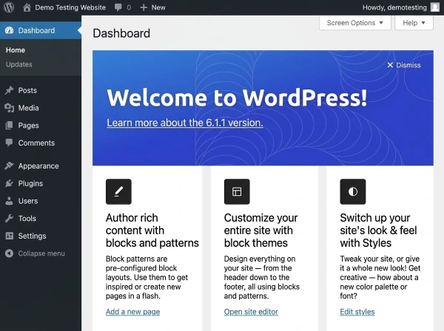444x331 pixels.
Task: Open the Plugins menu label
Action: point(30,183)
